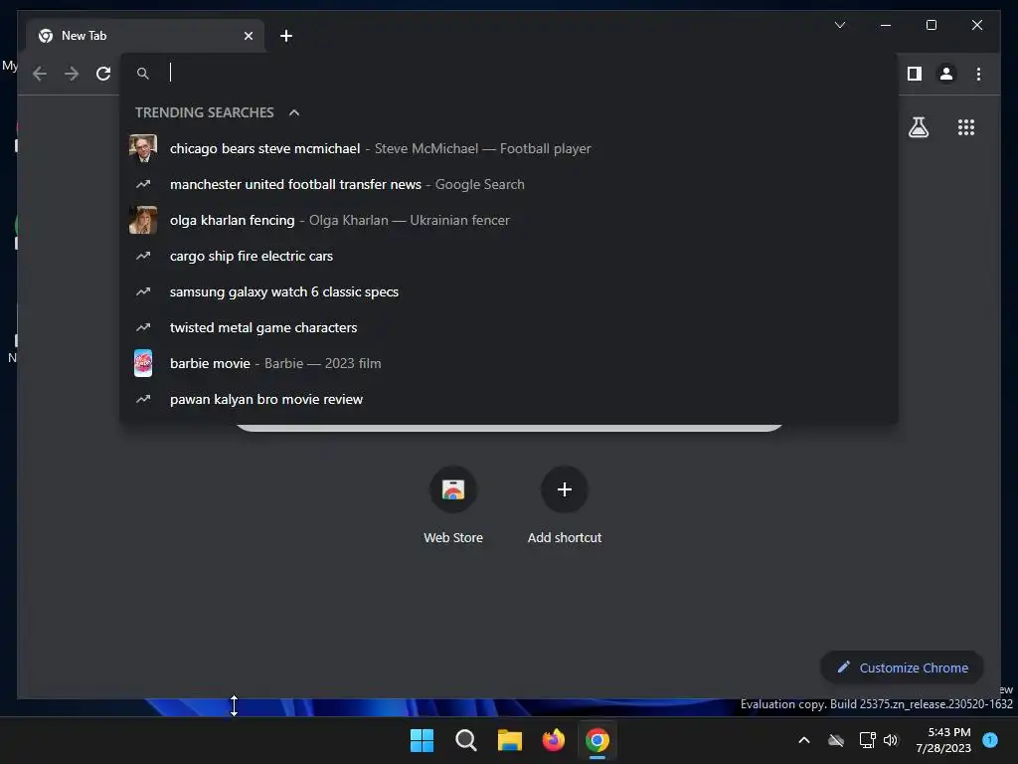
Task: Pick the barbie movie suggestion
Action: [x=509, y=363]
